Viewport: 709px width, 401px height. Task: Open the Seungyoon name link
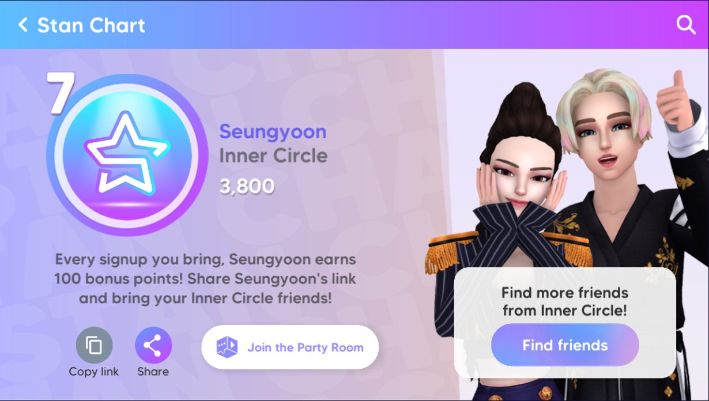click(x=273, y=131)
